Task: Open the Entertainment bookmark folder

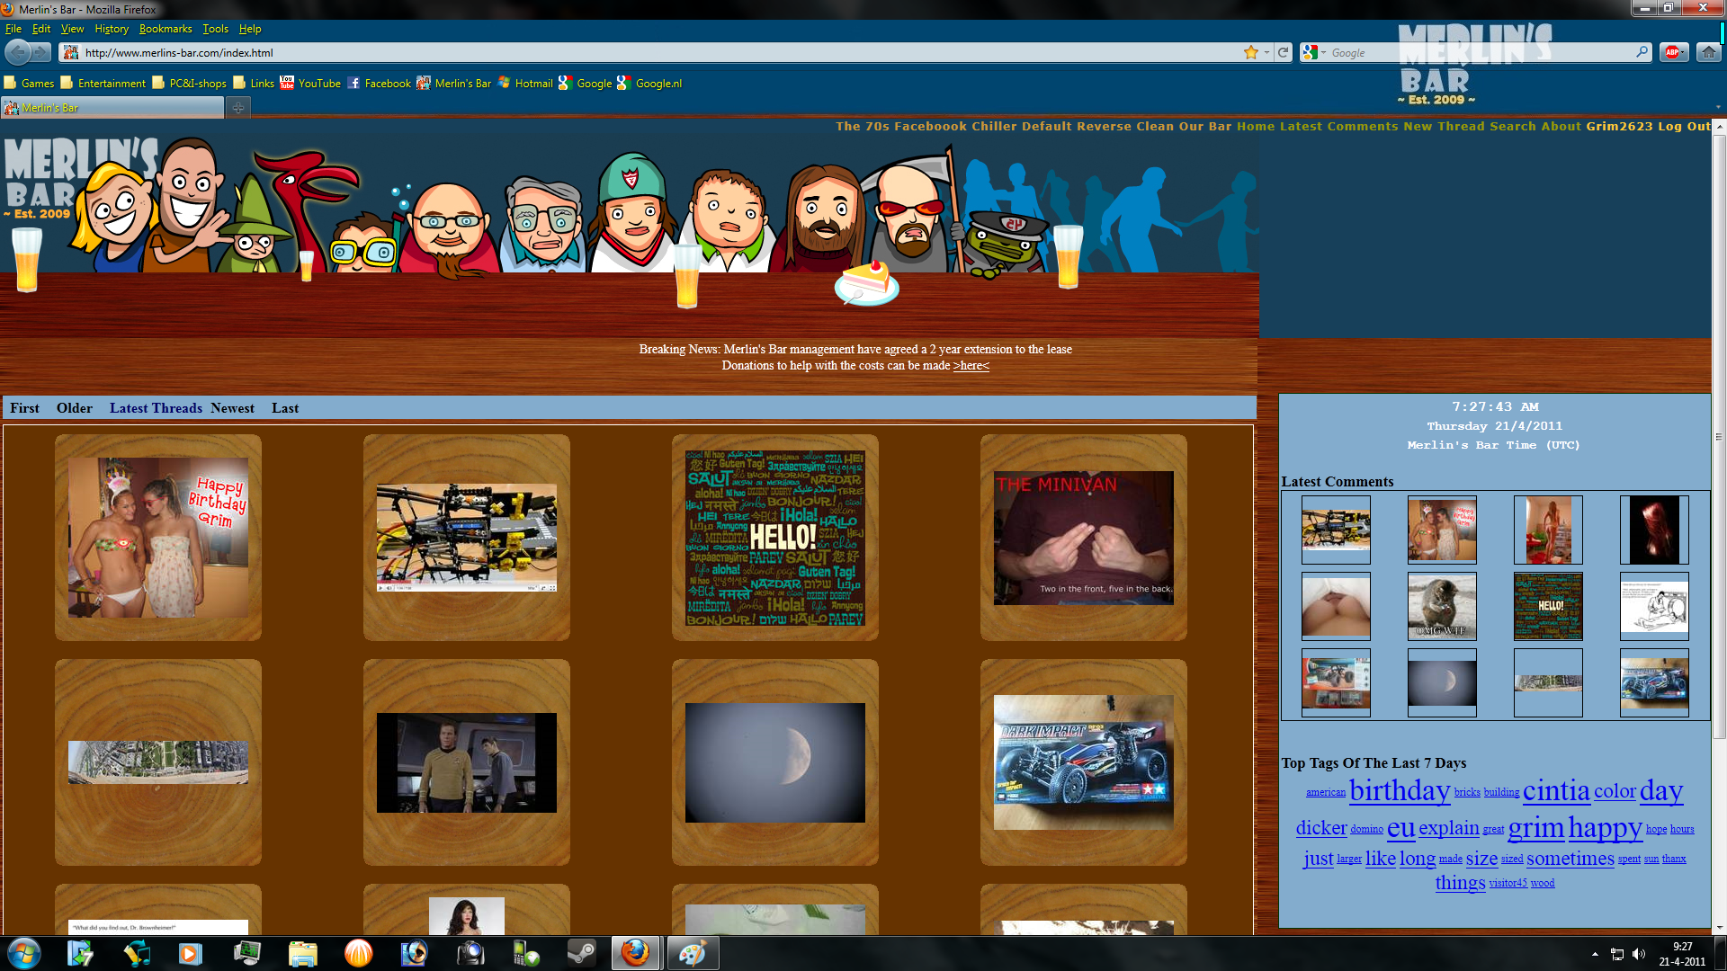Action: click(103, 83)
